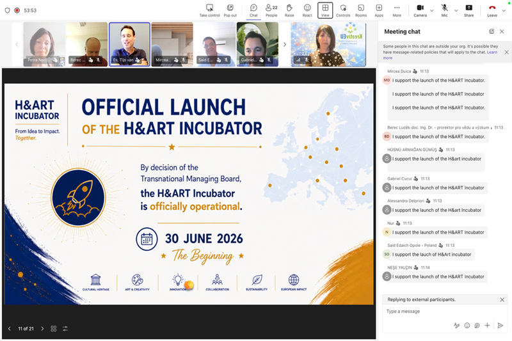
Task: Click the 11 of 21 slide counter
Action: click(x=26, y=329)
